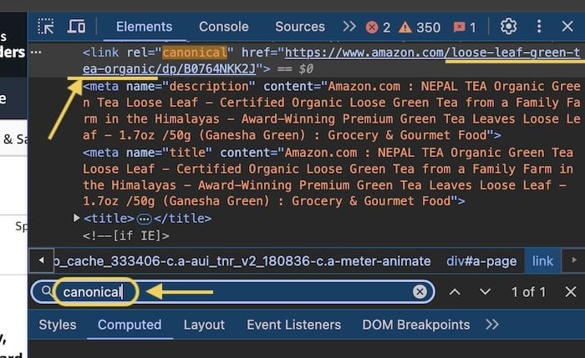The width and height of the screenshot is (585, 358).
Task: Open DevTools settings gear
Action: (x=508, y=27)
